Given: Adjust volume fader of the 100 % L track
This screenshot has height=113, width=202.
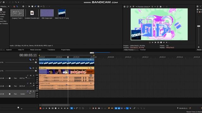Looking at the screenshot, I should [x=10, y=78].
